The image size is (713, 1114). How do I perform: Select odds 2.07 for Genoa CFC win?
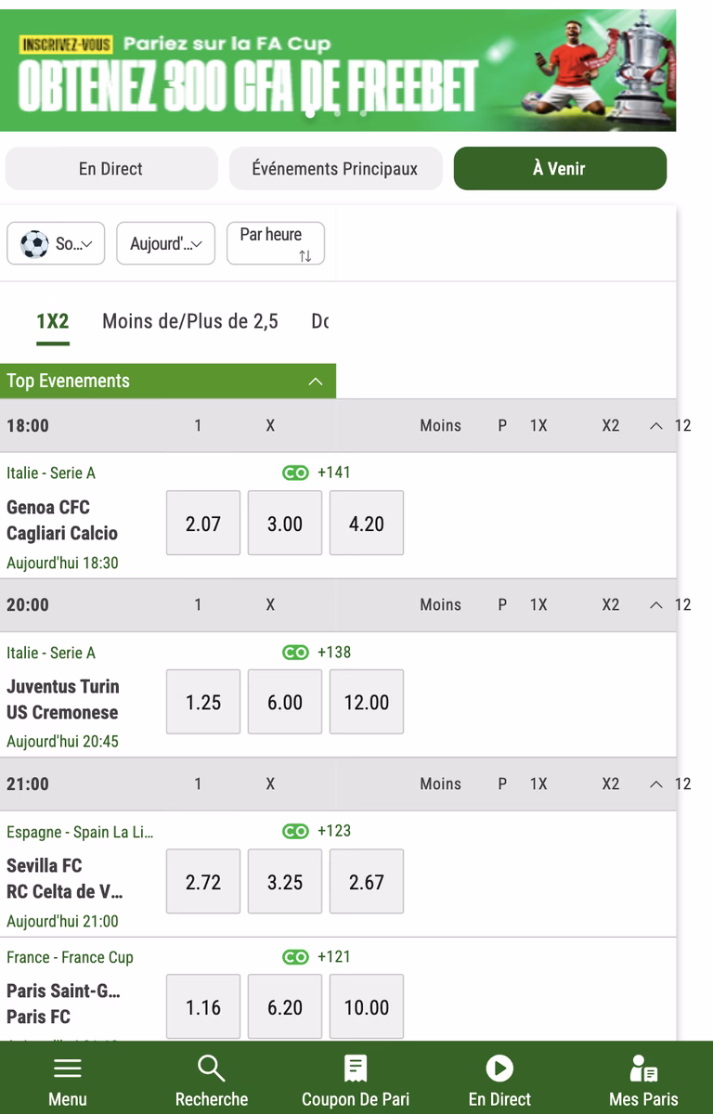click(203, 524)
